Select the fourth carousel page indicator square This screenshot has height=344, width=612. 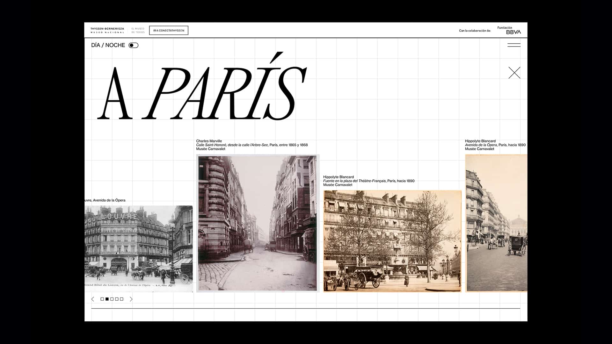(117, 299)
